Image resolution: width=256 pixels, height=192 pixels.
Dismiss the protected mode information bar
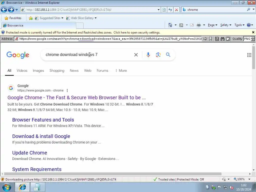click(x=253, y=32)
